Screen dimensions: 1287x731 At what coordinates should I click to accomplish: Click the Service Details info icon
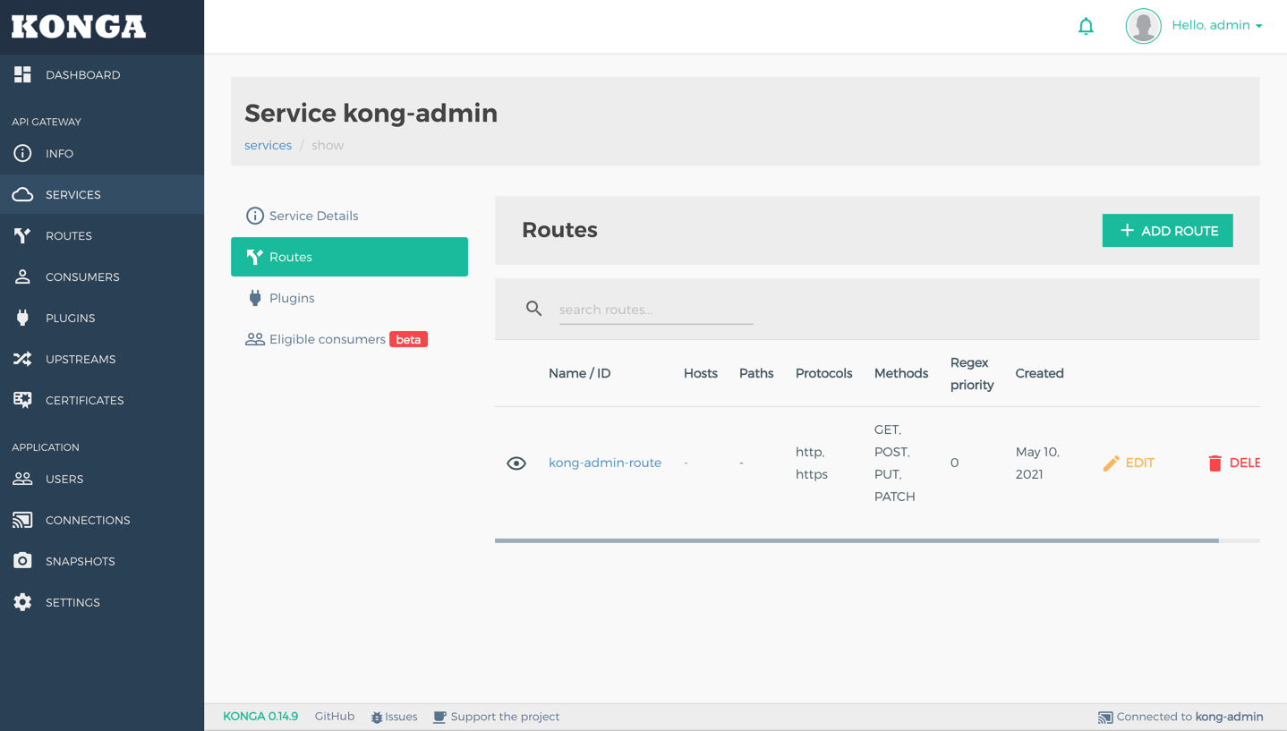click(255, 216)
